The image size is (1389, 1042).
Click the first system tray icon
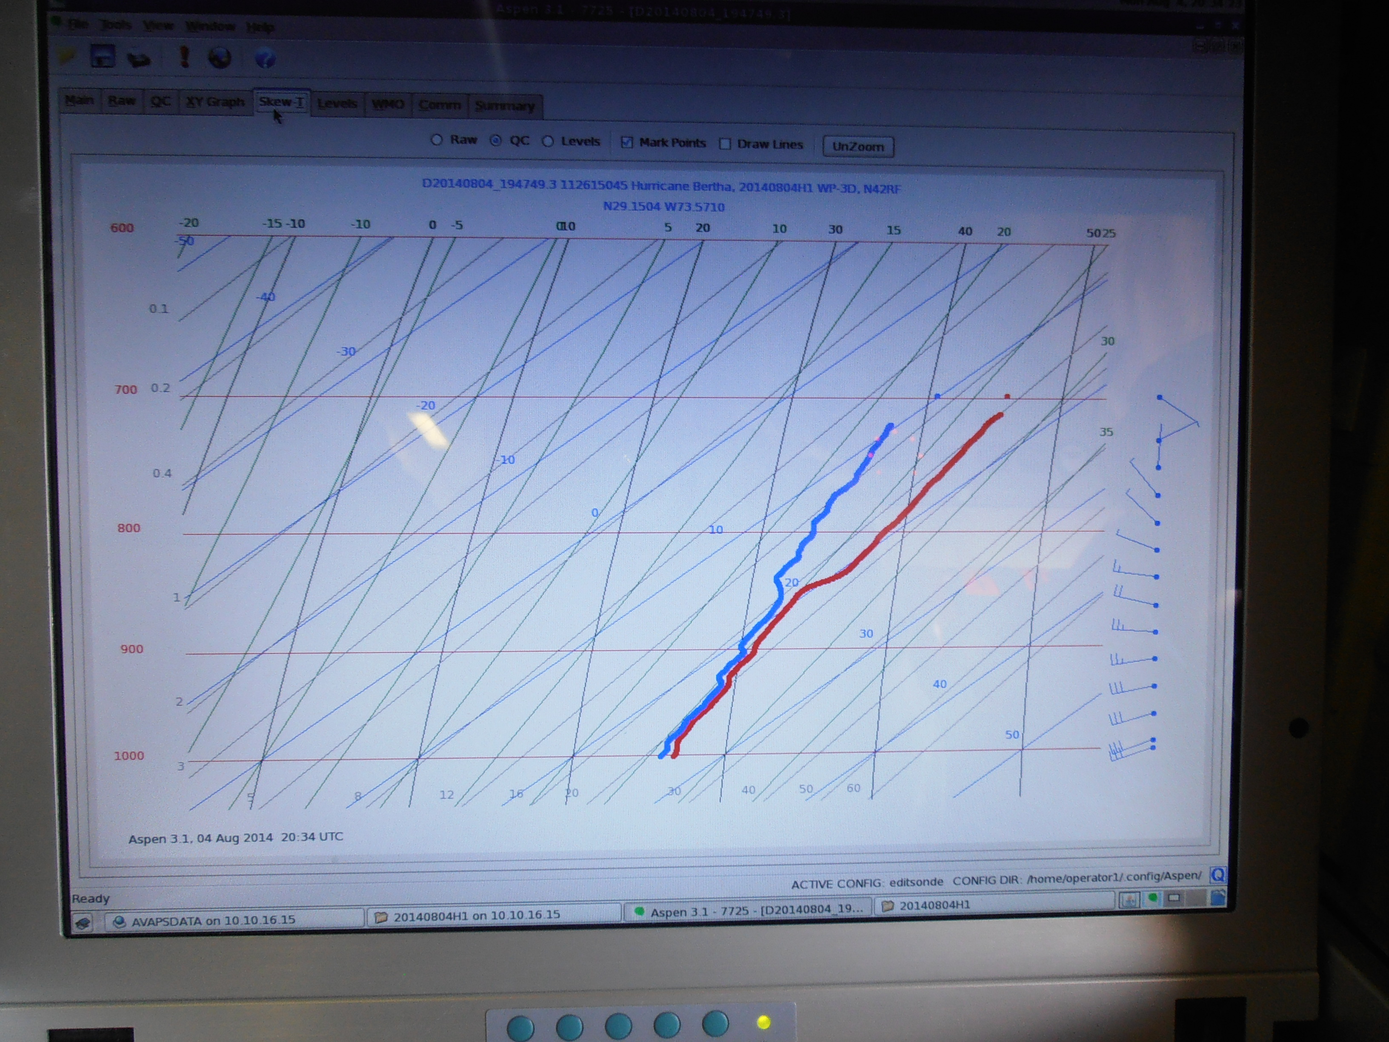coord(1129,900)
